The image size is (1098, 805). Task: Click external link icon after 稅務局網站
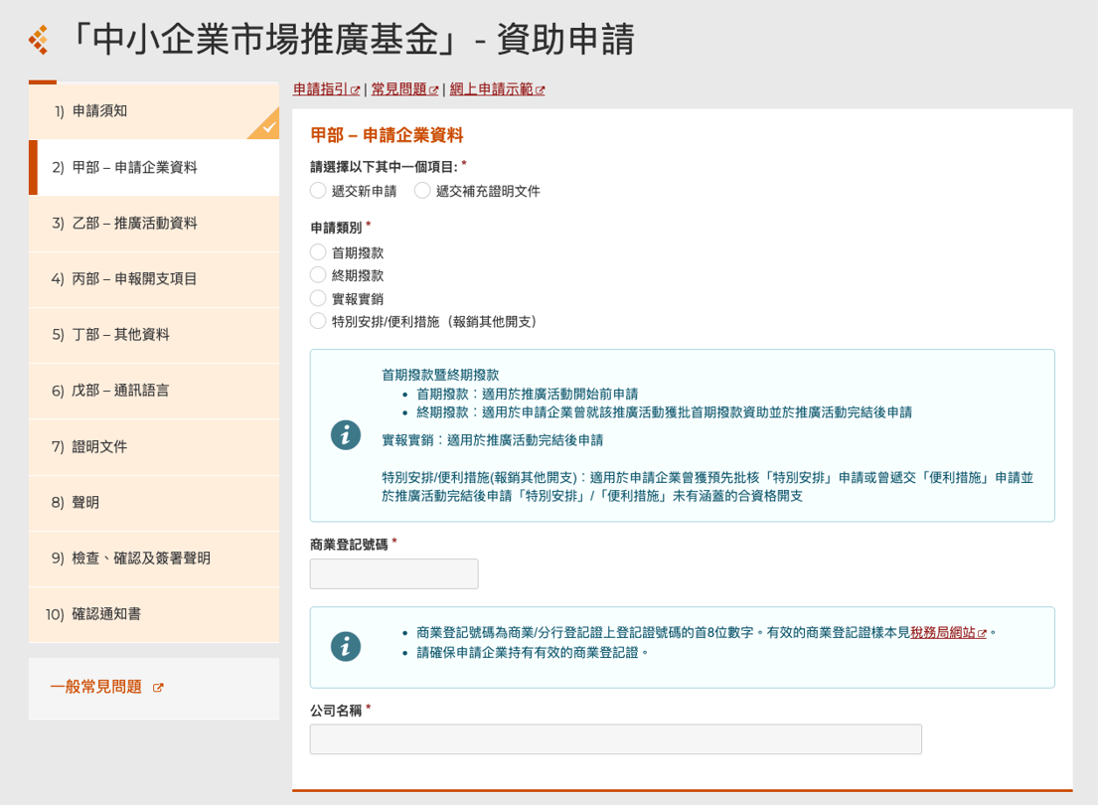click(982, 634)
